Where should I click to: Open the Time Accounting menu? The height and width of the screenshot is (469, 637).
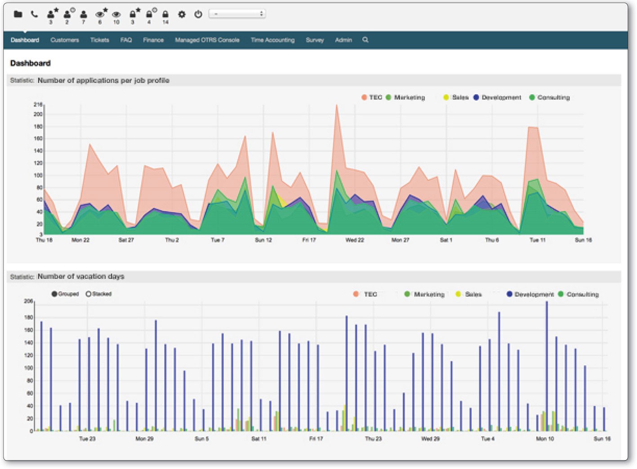pos(272,40)
